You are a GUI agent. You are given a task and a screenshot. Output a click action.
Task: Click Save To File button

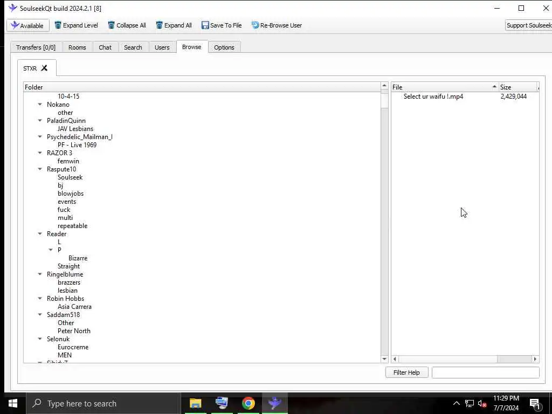222,25
